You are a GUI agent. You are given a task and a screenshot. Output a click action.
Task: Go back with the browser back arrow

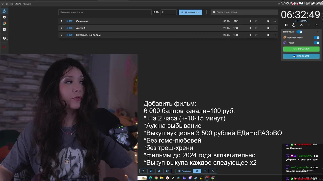[3, 4]
